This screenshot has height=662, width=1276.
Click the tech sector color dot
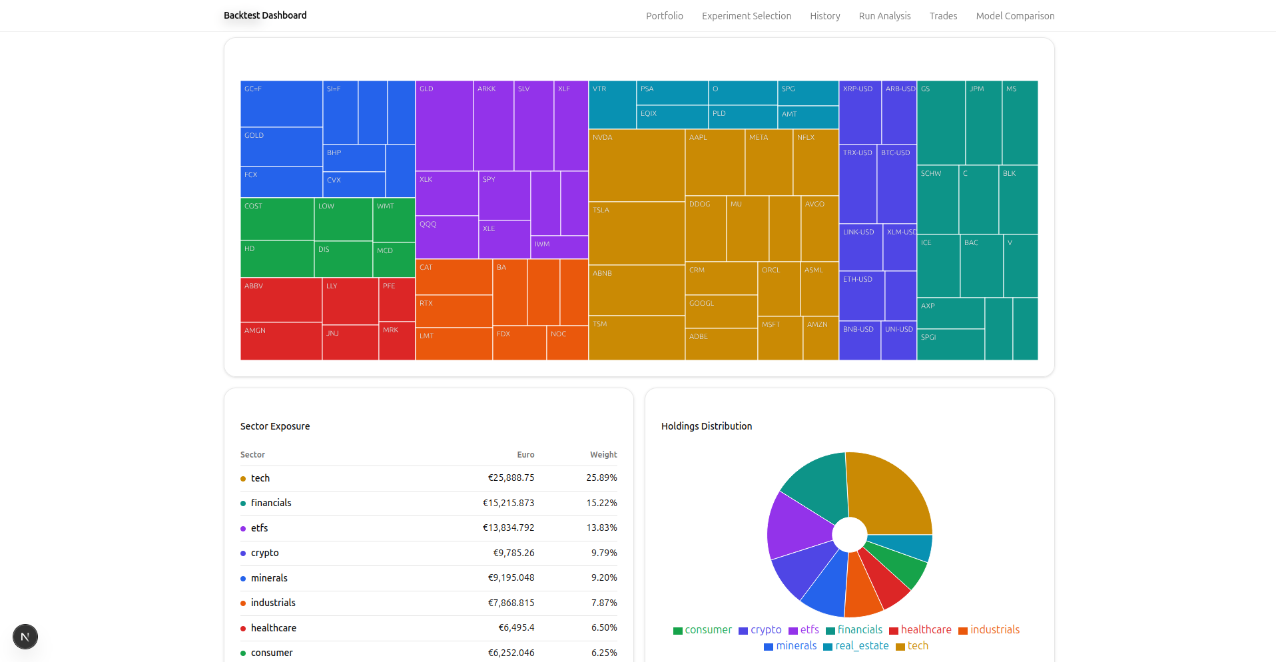242,478
